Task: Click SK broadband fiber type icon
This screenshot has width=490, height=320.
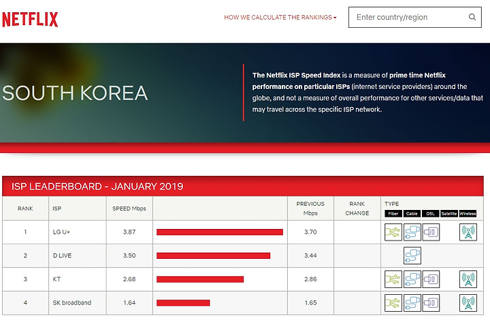Action: click(x=393, y=303)
